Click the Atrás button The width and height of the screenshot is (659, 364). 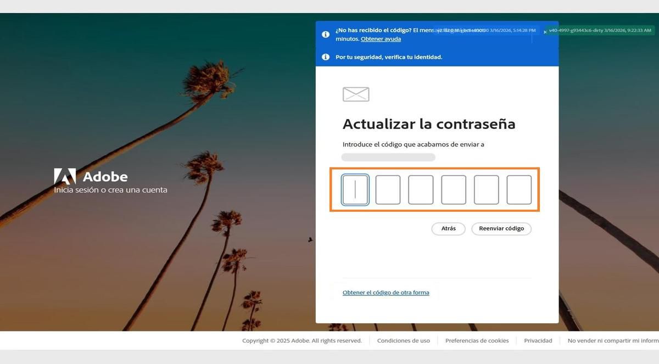(x=448, y=228)
